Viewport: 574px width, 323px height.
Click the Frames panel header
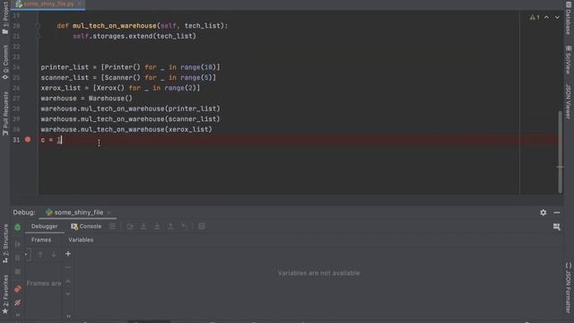click(41, 240)
